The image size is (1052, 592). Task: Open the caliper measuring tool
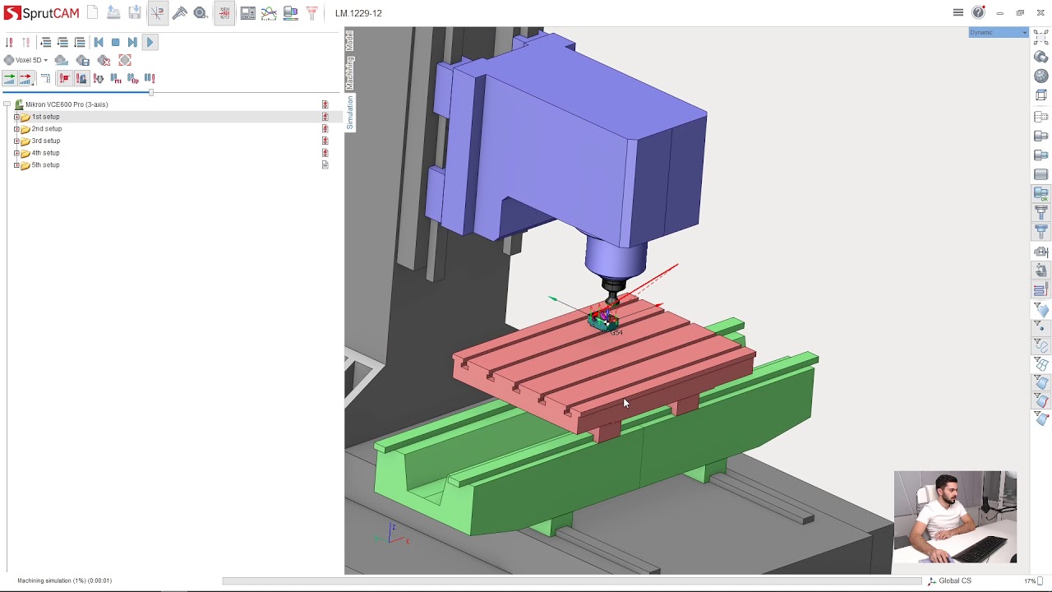coord(179,13)
